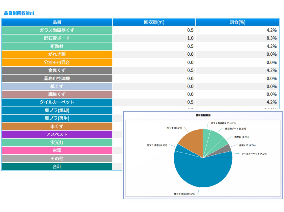The height and width of the screenshot is (212, 284).
Task: Click the 8.3% value in 廃石膏ボード row
Action: pyautogui.click(x=271, y=38)
